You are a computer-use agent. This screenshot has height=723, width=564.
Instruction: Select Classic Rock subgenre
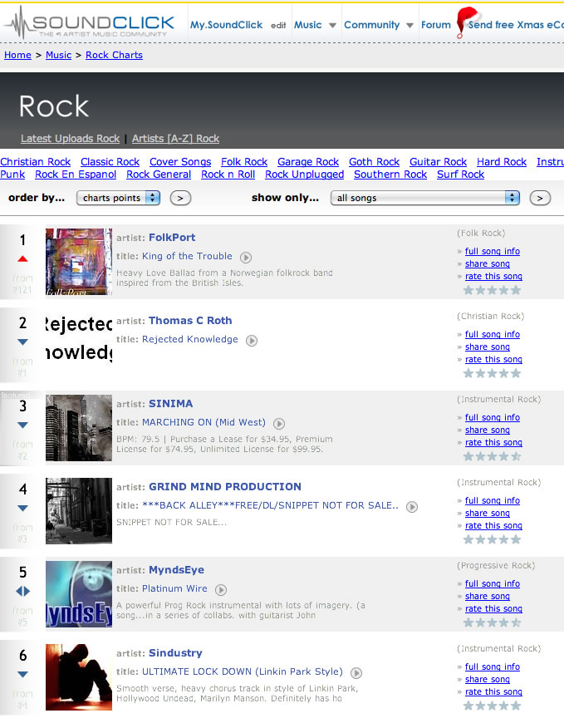[x=110, y=162]
